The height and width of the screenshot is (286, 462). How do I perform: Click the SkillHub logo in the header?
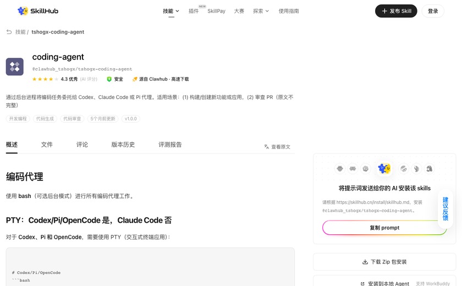tap(38, 11)
